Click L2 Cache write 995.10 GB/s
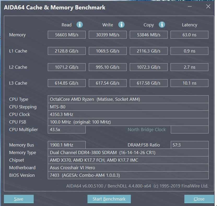The width and height of the screenshot is (217, 206). 108,67
